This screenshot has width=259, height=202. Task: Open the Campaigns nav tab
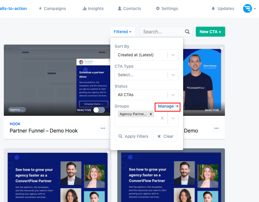[x=52, y=9]
